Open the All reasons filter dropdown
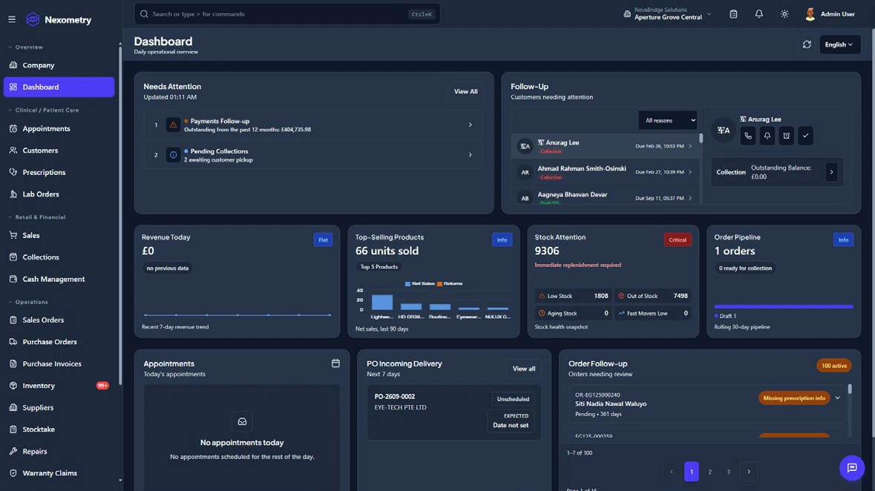The width and height of the screenshot is (875, 491). coord(667,120)
